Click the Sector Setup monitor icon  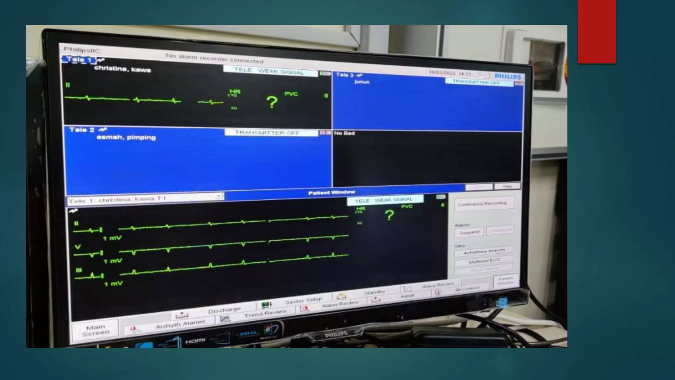click(266, 304)
